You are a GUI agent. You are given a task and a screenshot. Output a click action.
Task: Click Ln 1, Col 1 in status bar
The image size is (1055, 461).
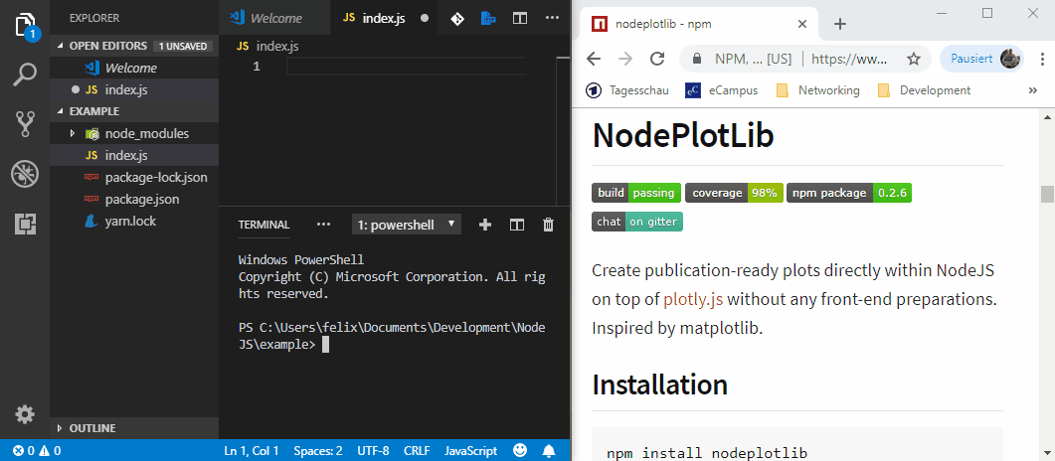[x=252, y=451]
